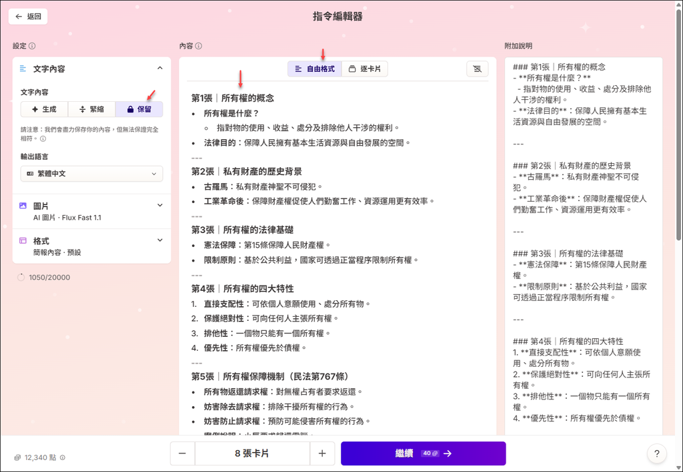The width and height of the screenshot is (683, 472).
Task: Click info icon in the preservation note
Action: click(43, 139)
